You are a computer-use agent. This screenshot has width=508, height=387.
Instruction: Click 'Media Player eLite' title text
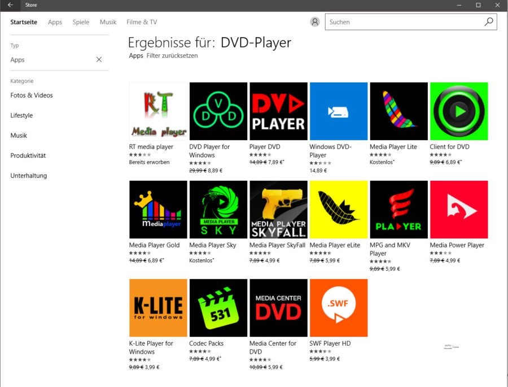[x=335, y=245]
